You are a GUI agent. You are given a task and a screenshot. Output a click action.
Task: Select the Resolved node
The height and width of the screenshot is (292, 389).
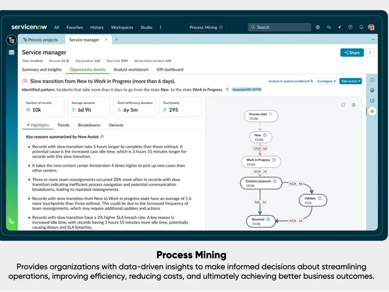pyautogui.click(x=261, y=221)
